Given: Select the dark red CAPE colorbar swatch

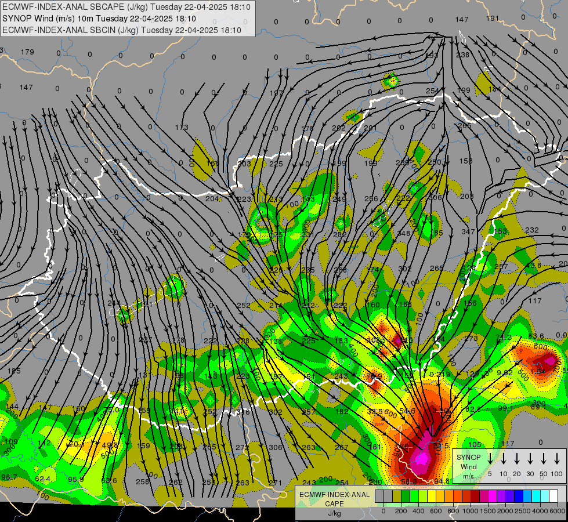Looking at the screenshot, I should pos(475,496).
